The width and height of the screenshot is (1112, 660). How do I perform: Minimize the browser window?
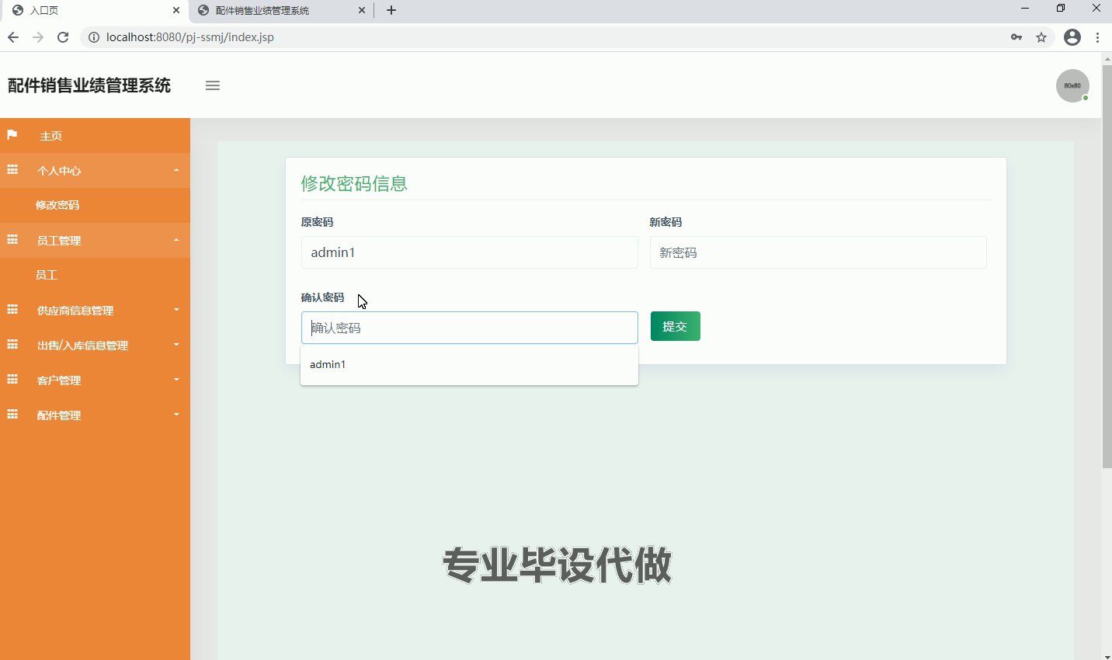1025,9
